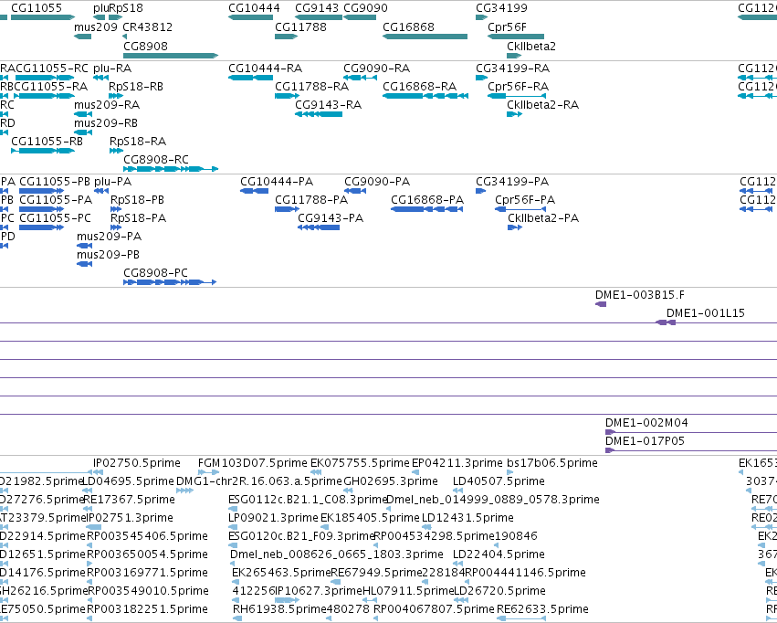Select the EK075755.5prime EST label
The image size is (777, 623).
pos(361,463)
